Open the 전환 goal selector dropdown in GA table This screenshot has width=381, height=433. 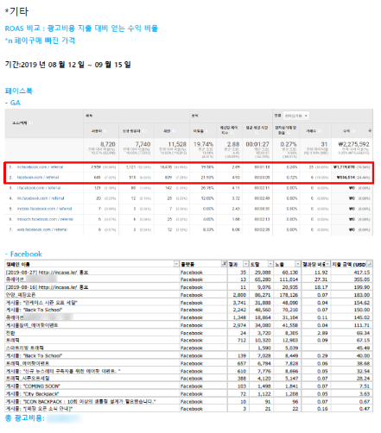point(295,116)
